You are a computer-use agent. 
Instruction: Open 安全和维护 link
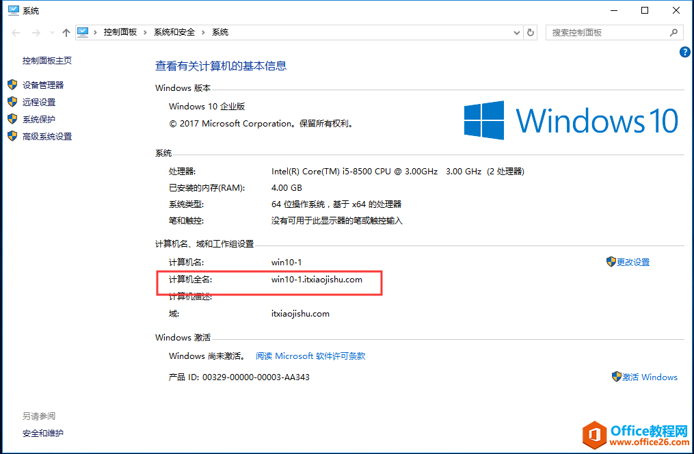tap(43, 433)
